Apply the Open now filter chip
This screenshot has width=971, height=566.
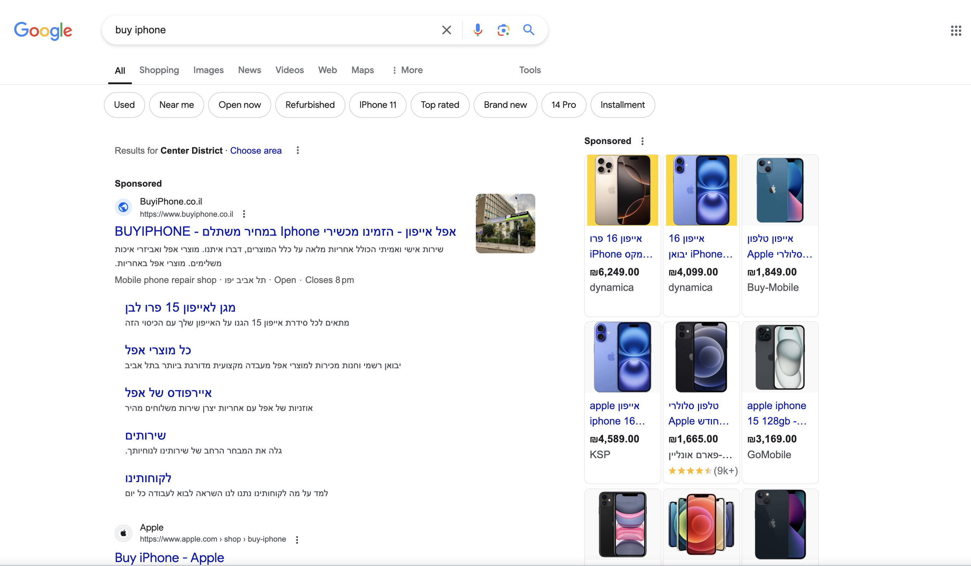click(x=240, y=105)
